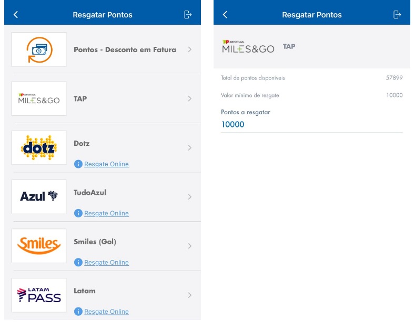Tap the Azul logo thumbnail
This screenshot has height=329, width=415.
39,197
